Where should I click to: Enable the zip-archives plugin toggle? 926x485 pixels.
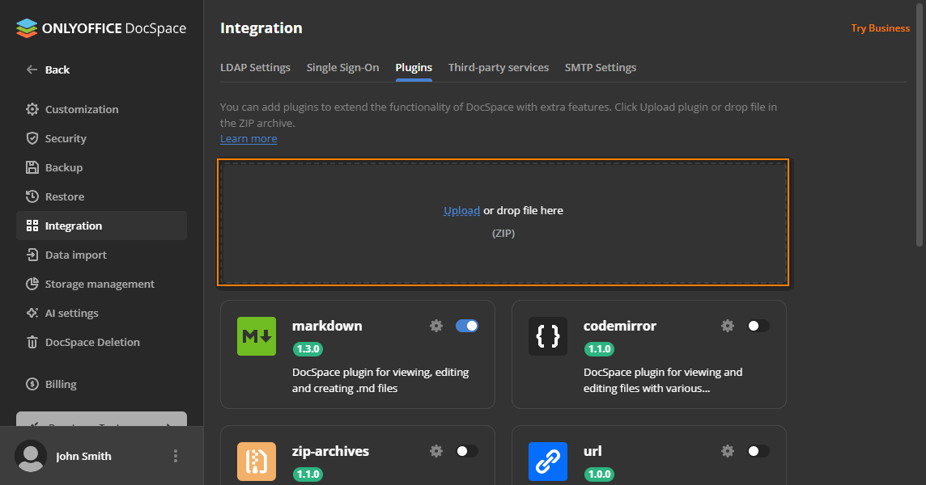pos(466,451)
